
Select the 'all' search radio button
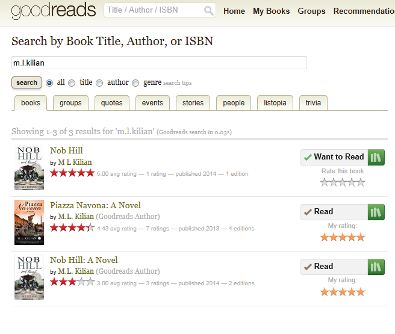pos(49,83)
